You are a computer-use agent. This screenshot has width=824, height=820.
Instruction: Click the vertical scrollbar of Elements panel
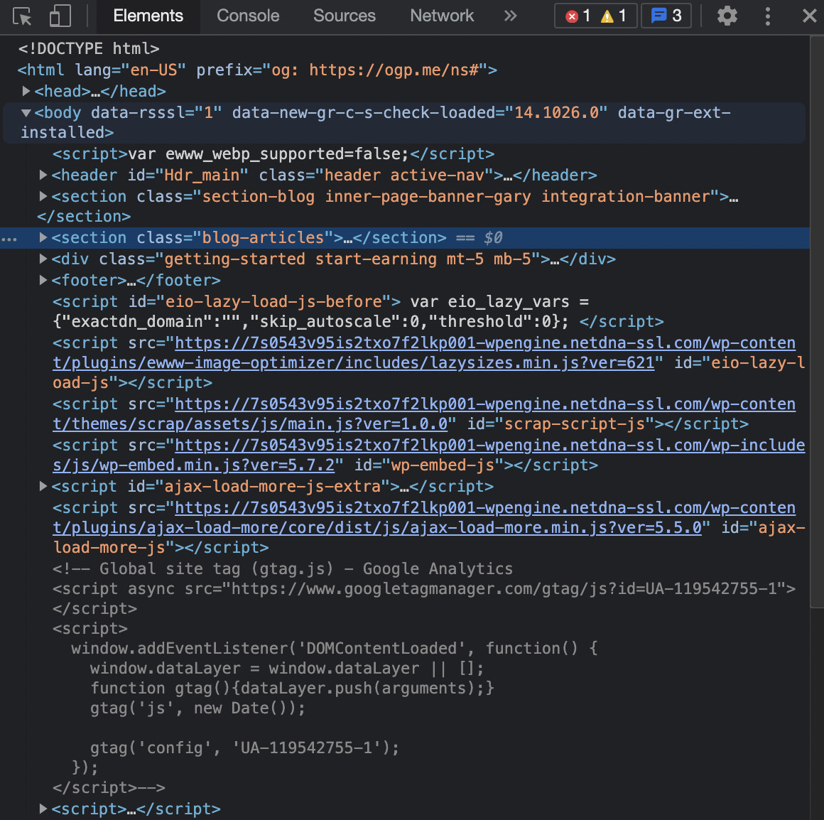point(817,320)
